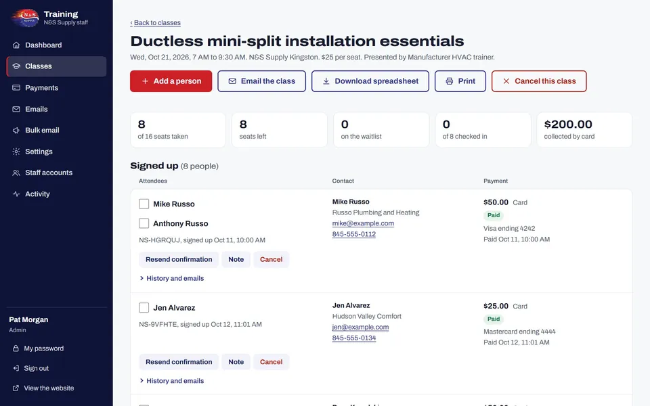650x406 pixels.
Task: Open Bulk email in the sidebar
Action: click(56, 131)
